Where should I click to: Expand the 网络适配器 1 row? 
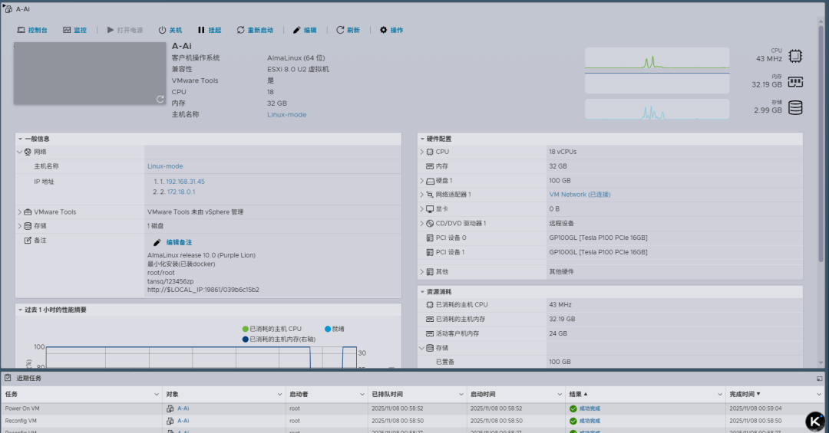click(x=422, y=195)
